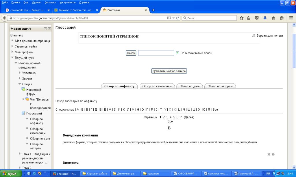Filter glossary by letter К
296x177 pixels.
[124, 110]
